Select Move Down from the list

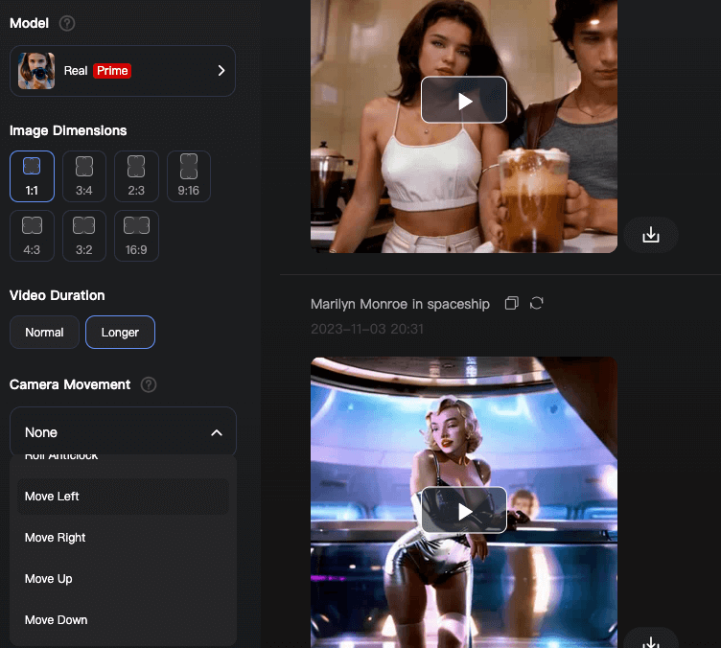[123, 620]
